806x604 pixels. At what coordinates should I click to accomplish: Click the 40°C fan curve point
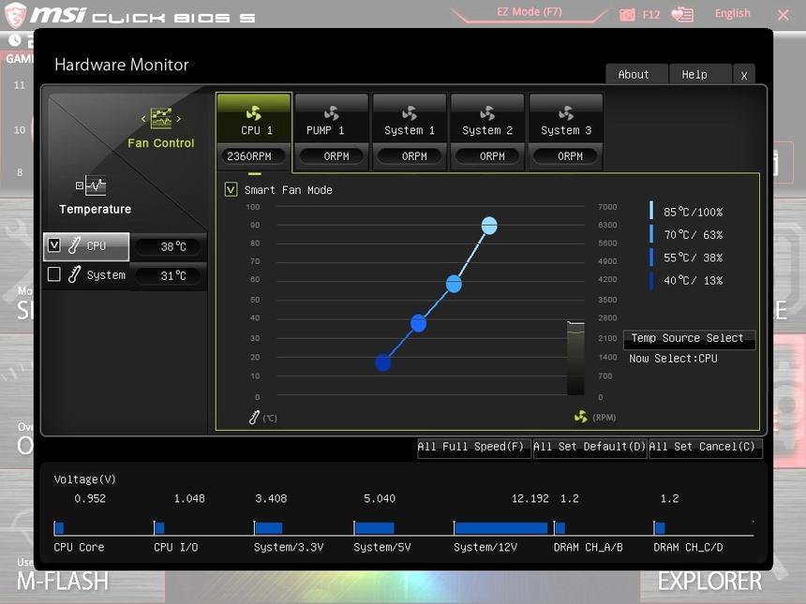click(x=383, y=362)
